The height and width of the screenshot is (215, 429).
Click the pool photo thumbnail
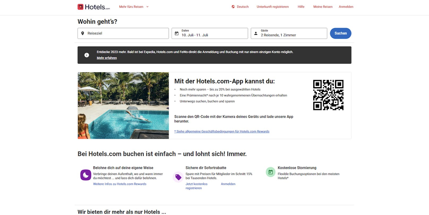click(x=123, y=106)
